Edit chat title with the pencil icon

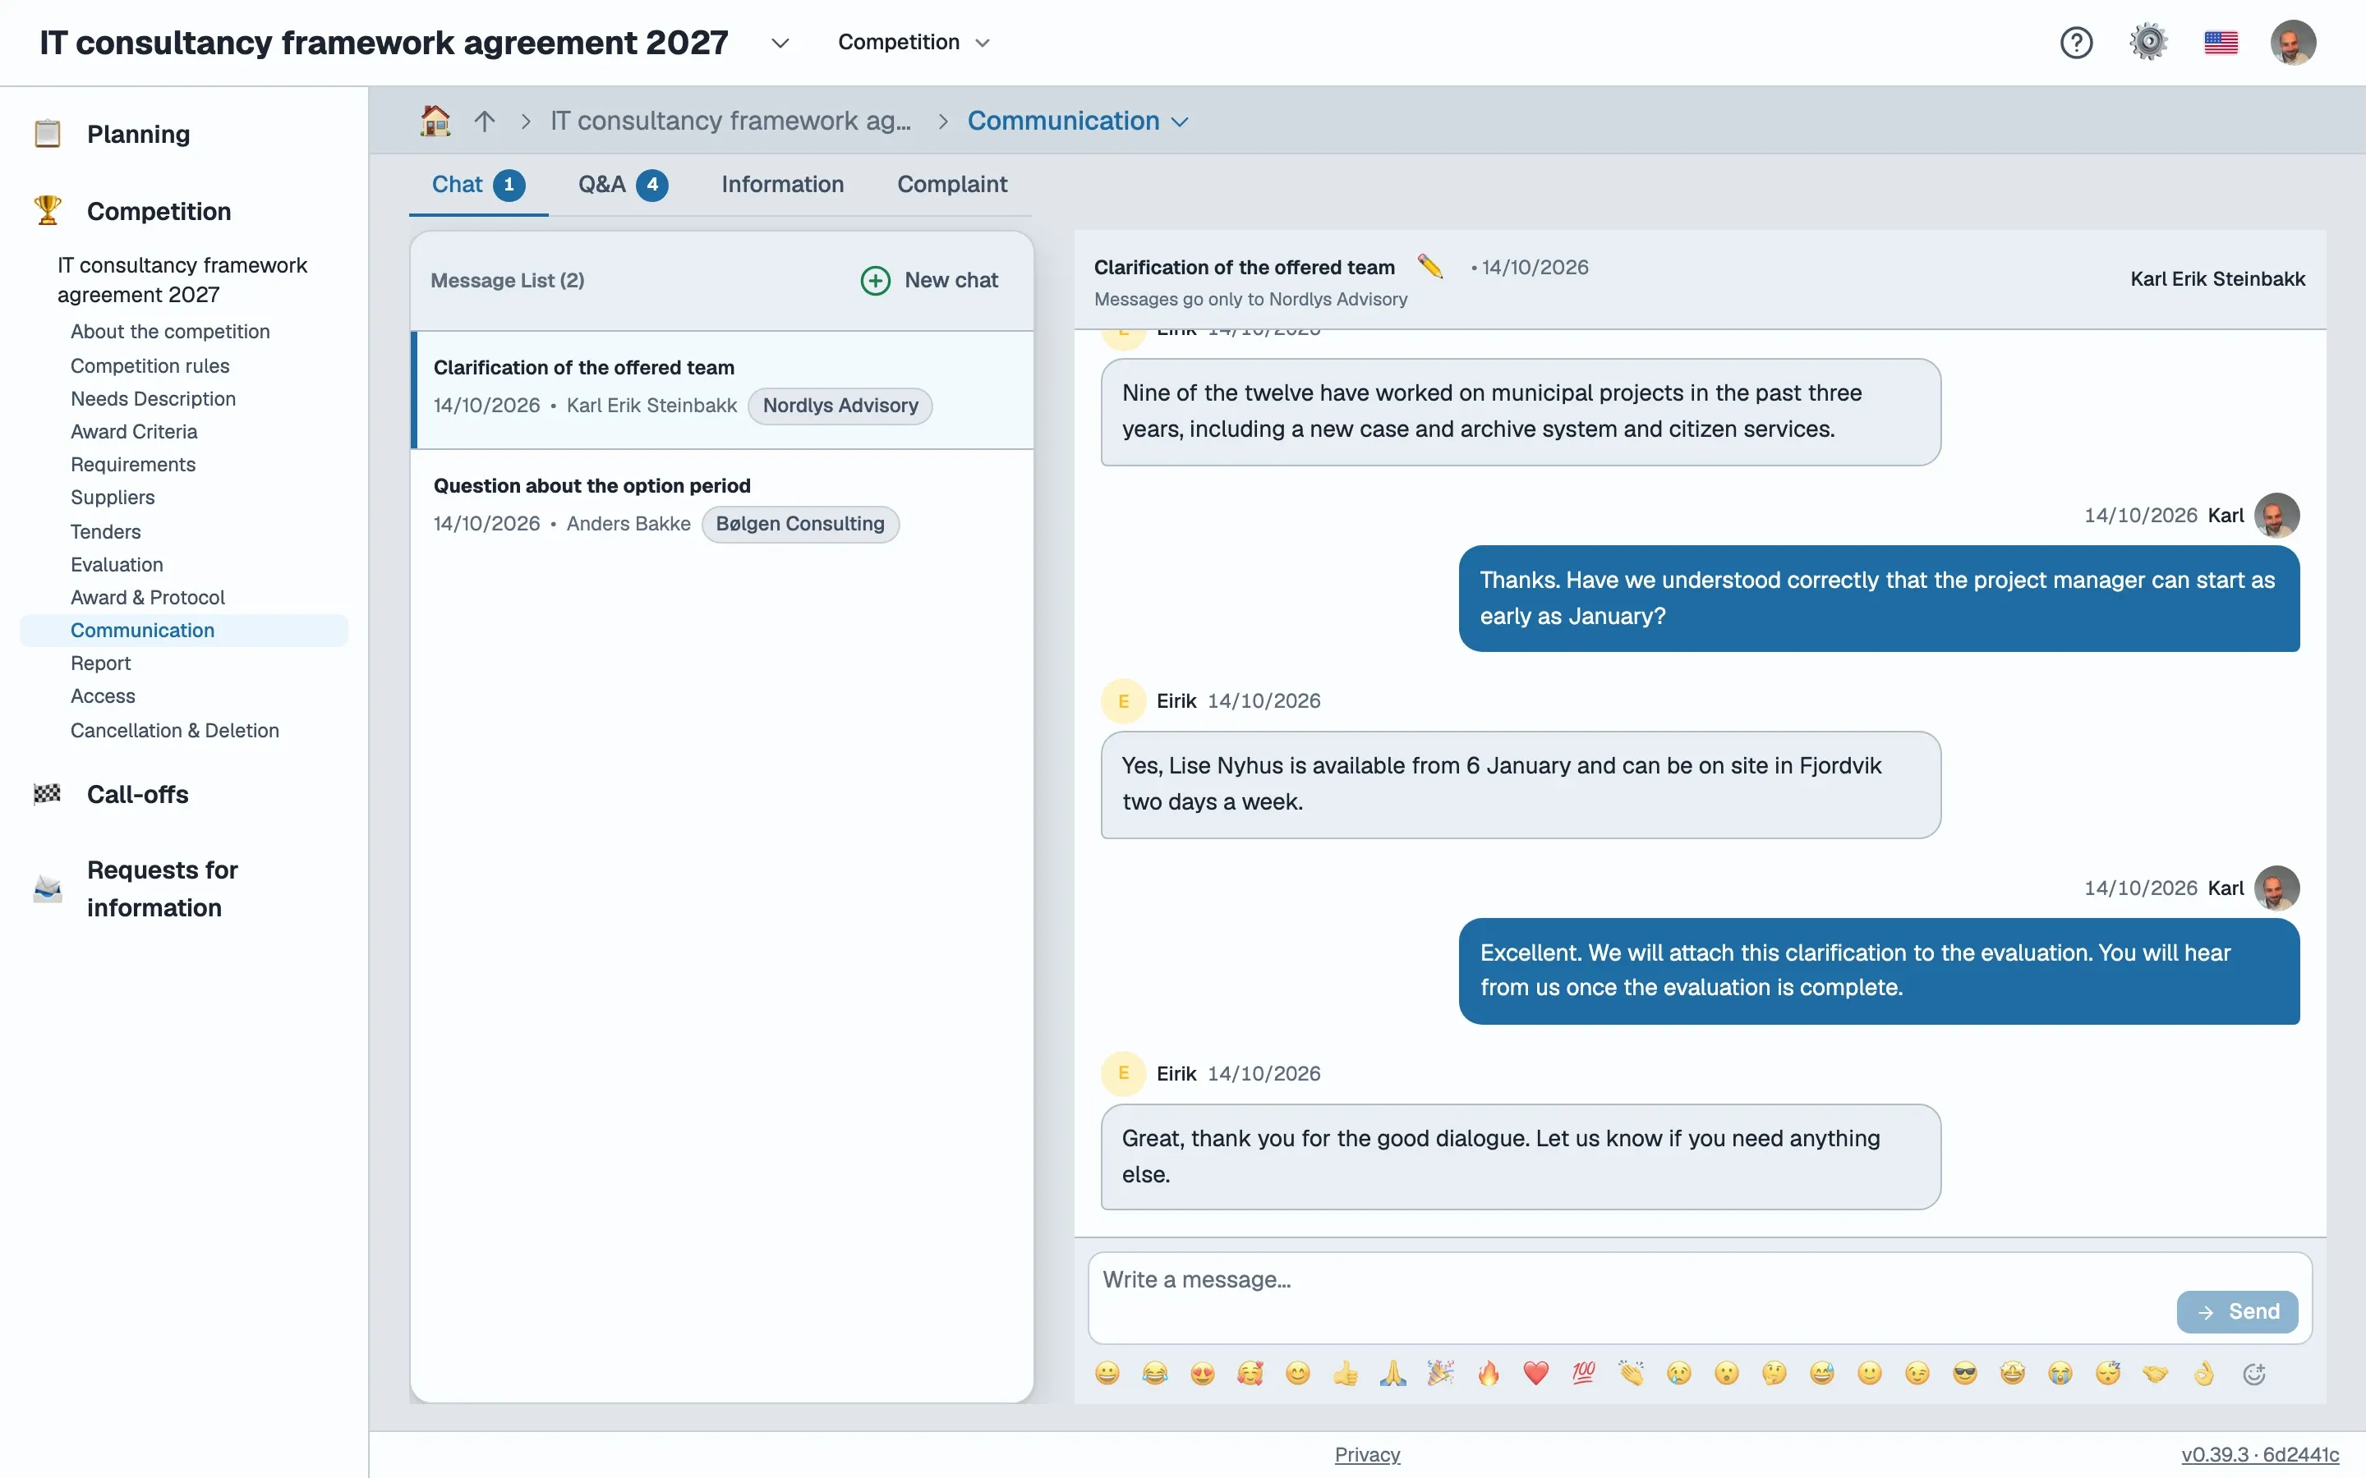[1430, 266]
